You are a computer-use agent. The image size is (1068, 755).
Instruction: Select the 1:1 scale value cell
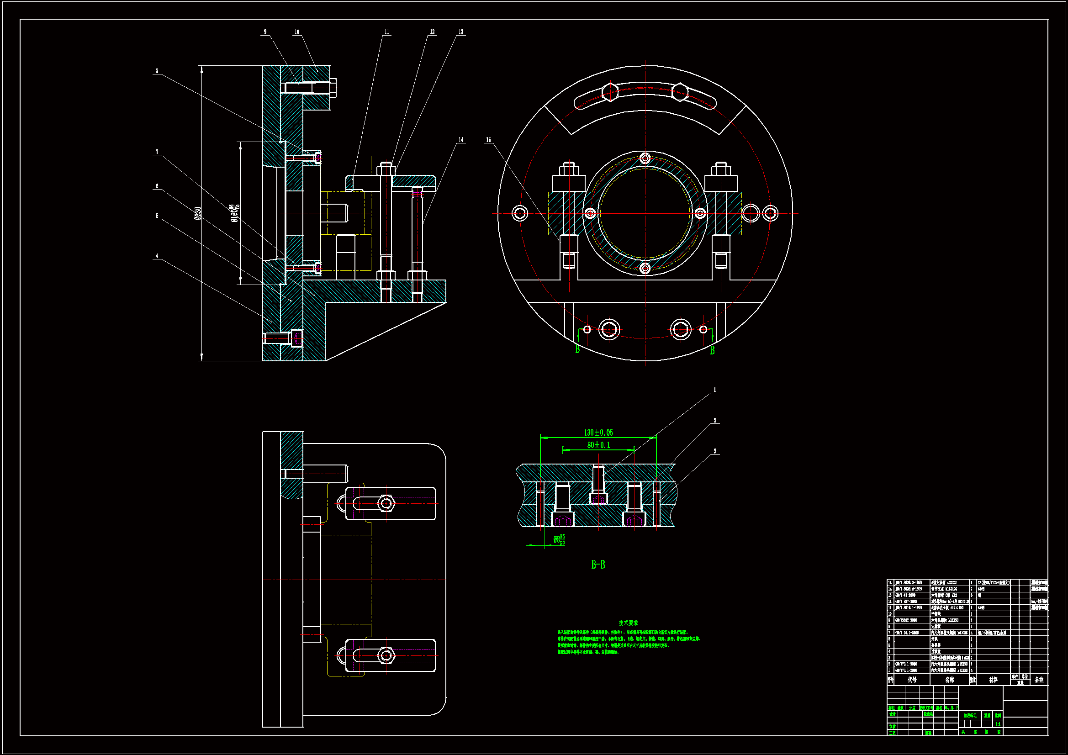[x=998, y=724]
